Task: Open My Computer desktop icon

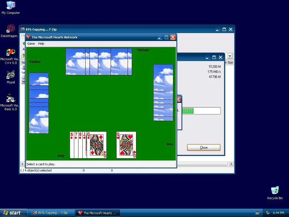Action: point(11,8)
